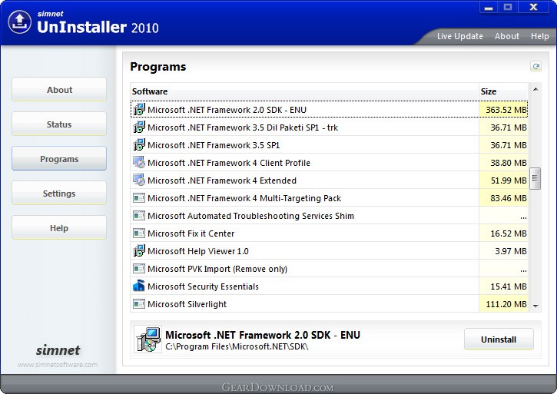The height and width of the screenshot is (394, 557).
Task: Click the programs list scrollbar thumb
Action: point(535,179)
